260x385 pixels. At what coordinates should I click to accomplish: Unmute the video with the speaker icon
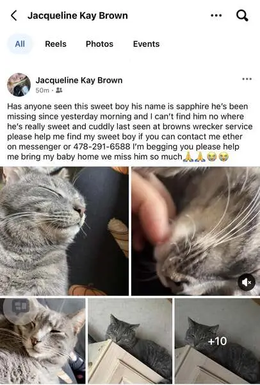click(x=247, y=282)
